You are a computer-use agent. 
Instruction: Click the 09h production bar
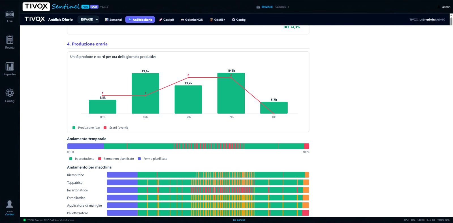coord(231,93)
